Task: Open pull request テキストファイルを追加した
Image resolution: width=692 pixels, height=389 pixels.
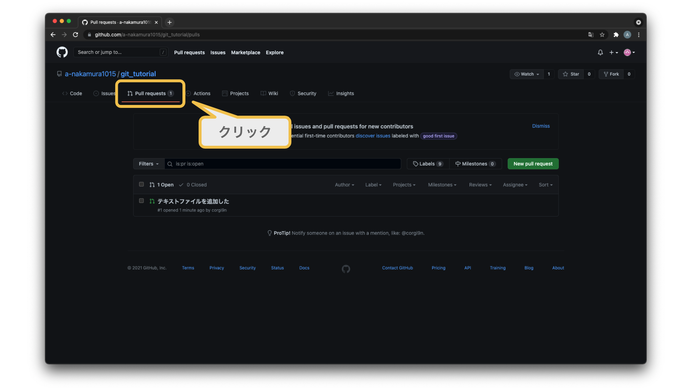Action: 193,201
